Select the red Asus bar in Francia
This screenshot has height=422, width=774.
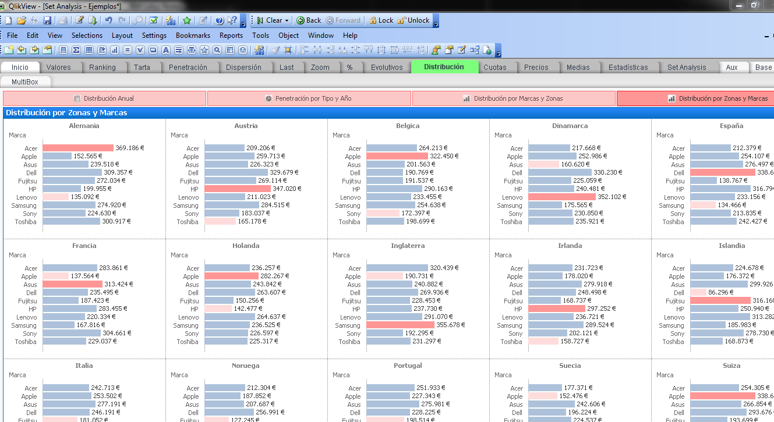[x=73, y=284]
